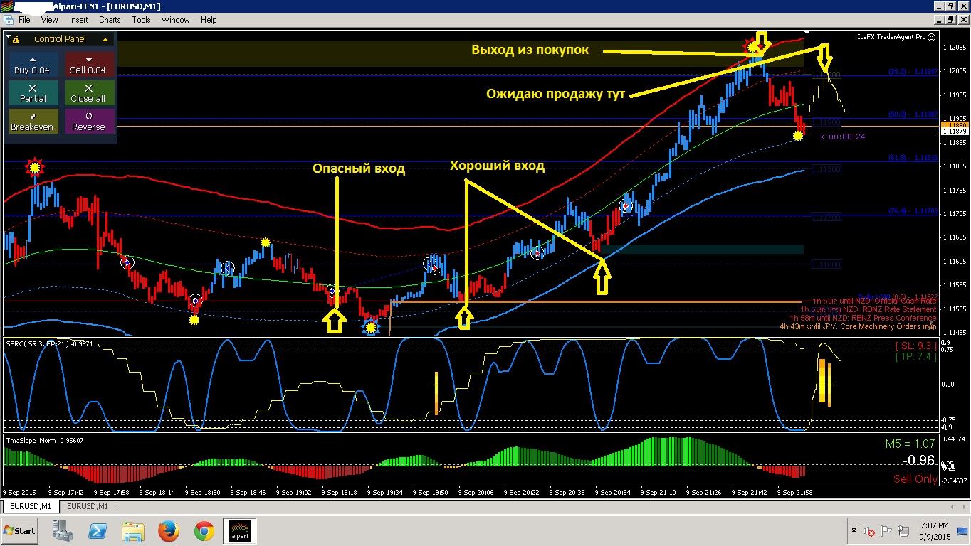Viewport: 971px width, 546px height.
Task: Click the Sell Only signal text
Action: tap(914, 479)
